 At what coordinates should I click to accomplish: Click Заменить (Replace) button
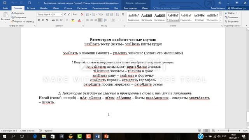(x=231, y=17)
